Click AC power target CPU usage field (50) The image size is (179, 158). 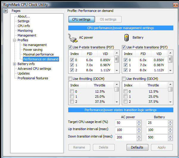tap(126, 123)
